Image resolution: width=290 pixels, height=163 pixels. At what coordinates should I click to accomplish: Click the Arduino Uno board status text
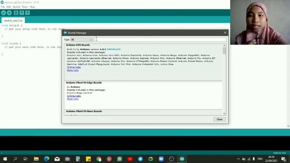click(x=280, y=153)
